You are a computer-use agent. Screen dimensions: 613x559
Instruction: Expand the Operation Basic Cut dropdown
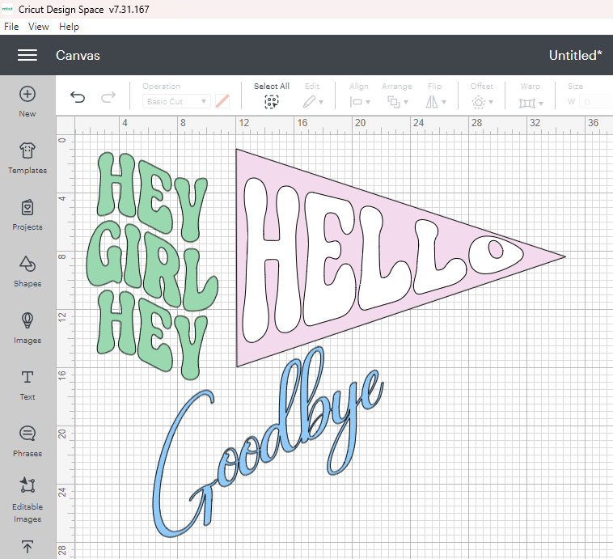point(177,102)
